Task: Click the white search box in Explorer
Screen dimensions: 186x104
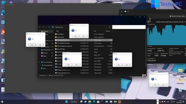Action: click(129, 27)
